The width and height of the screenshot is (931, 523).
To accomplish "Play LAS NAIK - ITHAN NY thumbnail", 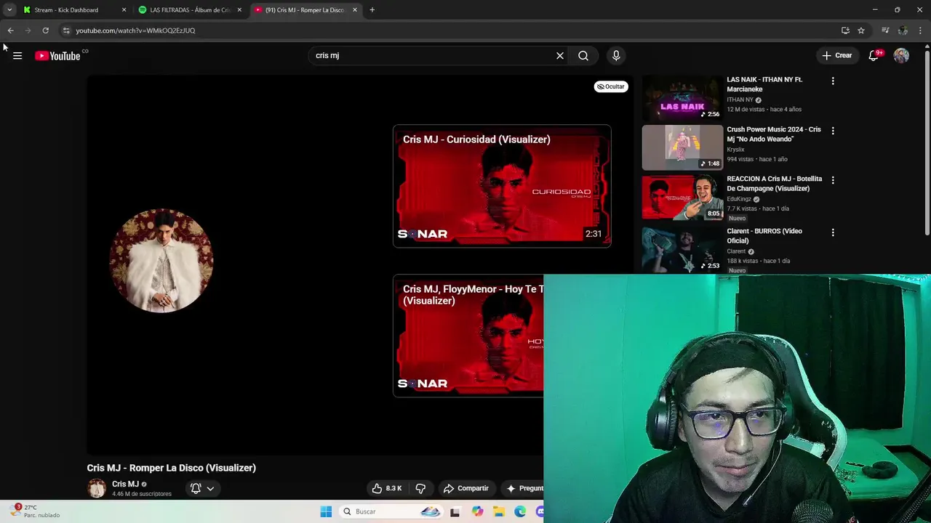I will click(x=682, y=97).
